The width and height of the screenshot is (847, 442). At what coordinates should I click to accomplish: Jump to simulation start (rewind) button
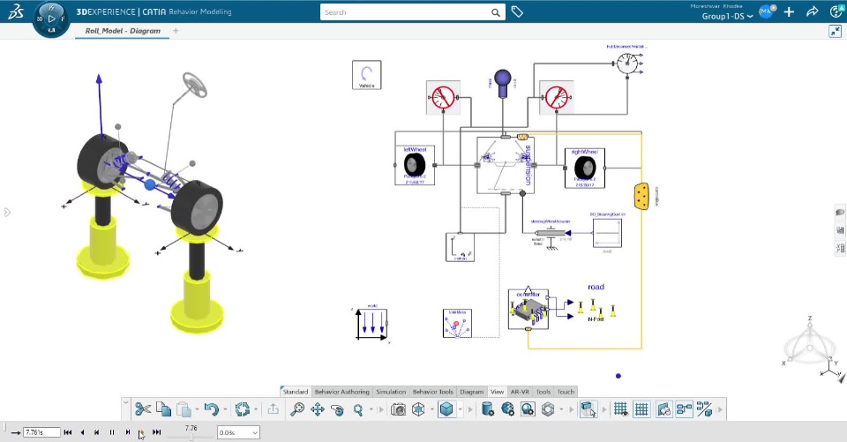(68, 432)
